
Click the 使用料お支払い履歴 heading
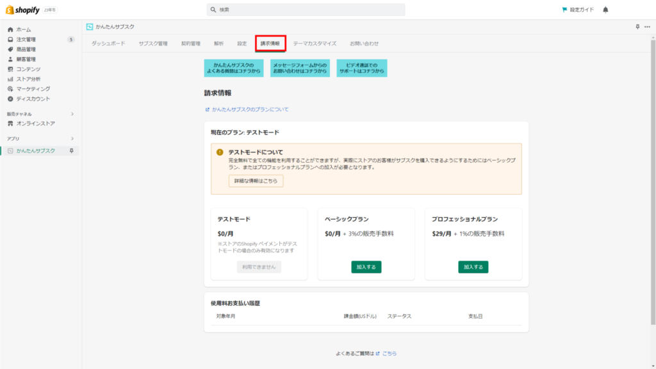tap(235, 303)
